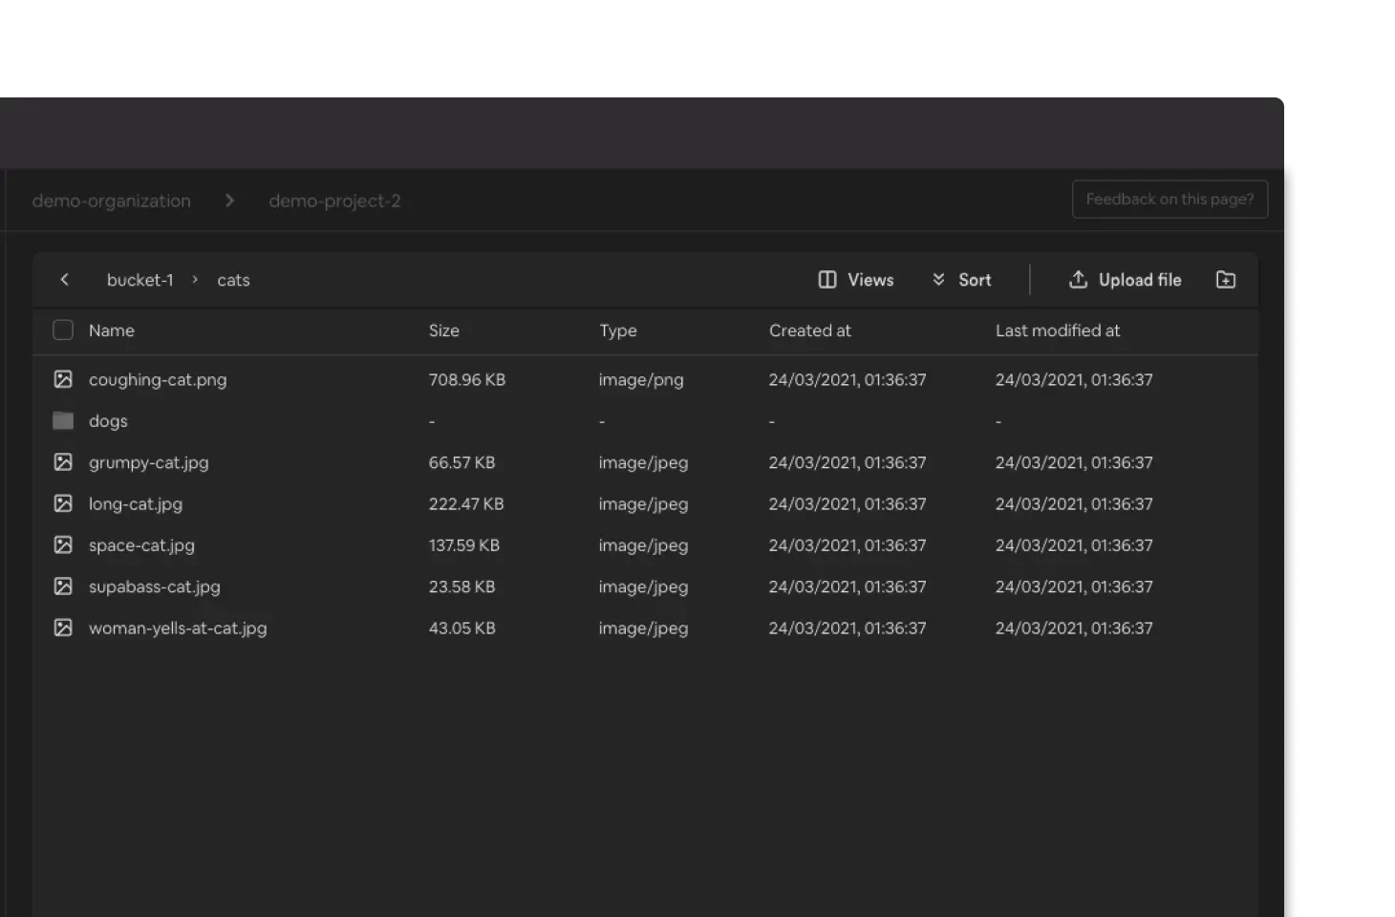Open the Sort dropdown
Image resolution: width=1395 pixels, height=917 pixels.
pyautogui.click(x=961, y=280)
